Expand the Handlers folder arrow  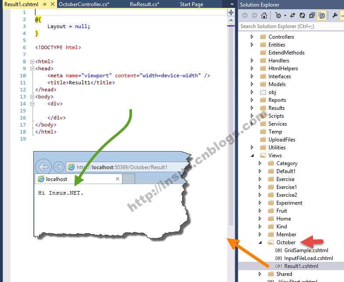point(252,61)
